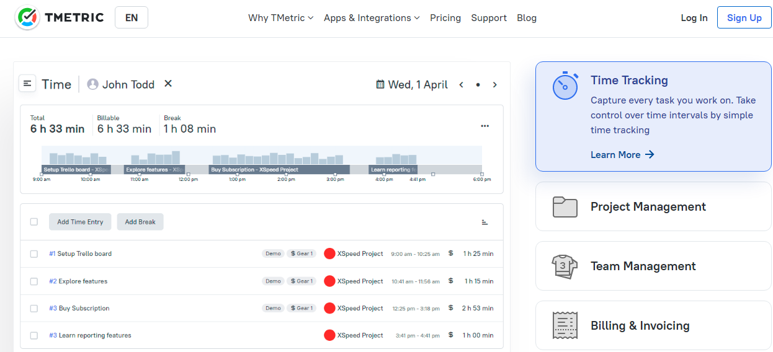Check the Buy Subscription entry checkbox

click(x=34, y=308)
